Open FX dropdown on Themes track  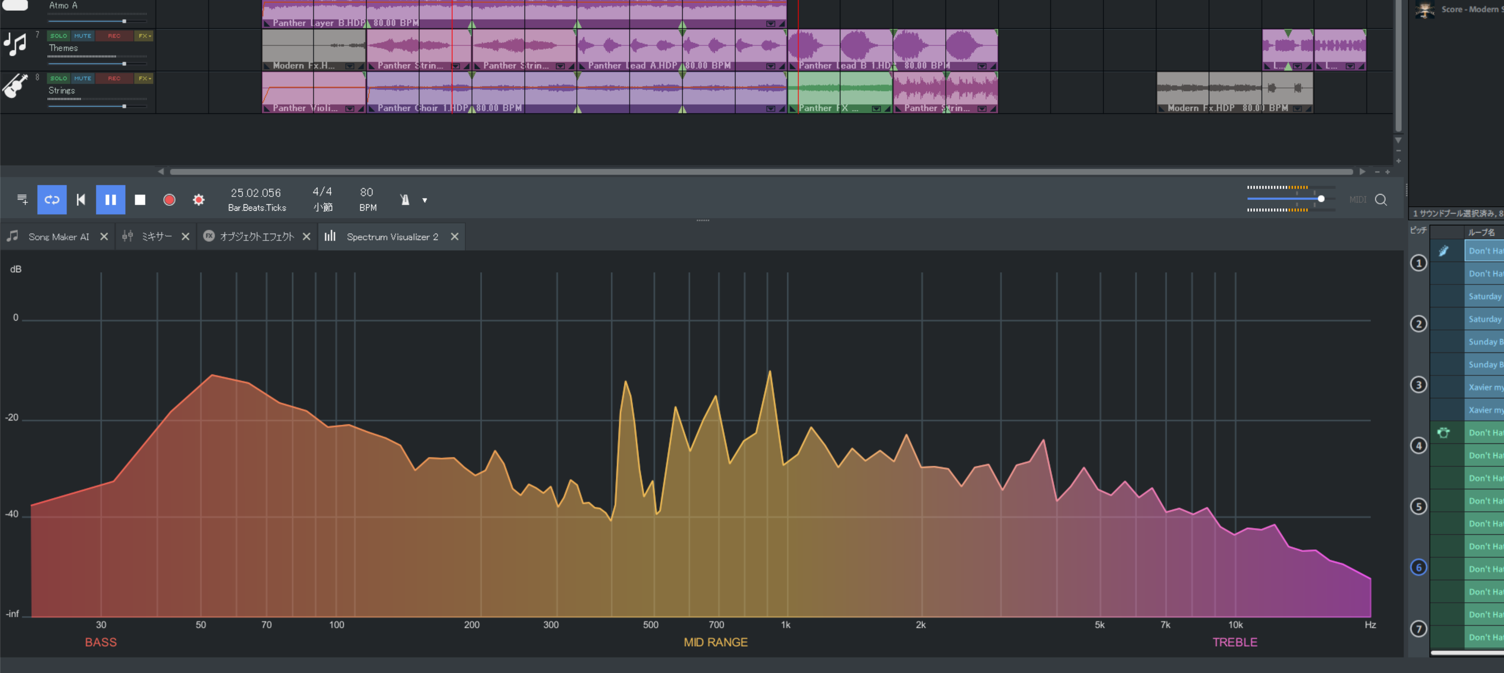click(144, 36)
